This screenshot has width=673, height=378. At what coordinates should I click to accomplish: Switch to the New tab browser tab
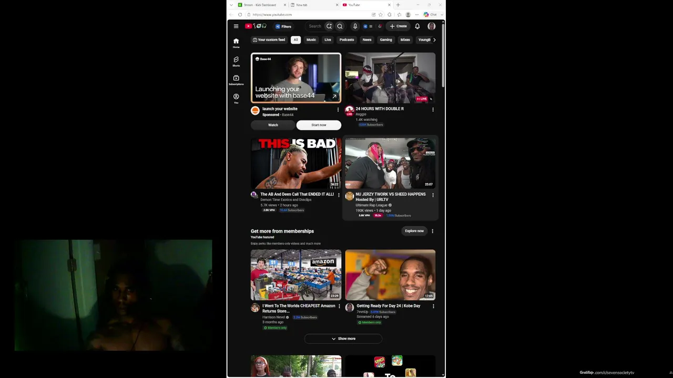pos(314,5)
